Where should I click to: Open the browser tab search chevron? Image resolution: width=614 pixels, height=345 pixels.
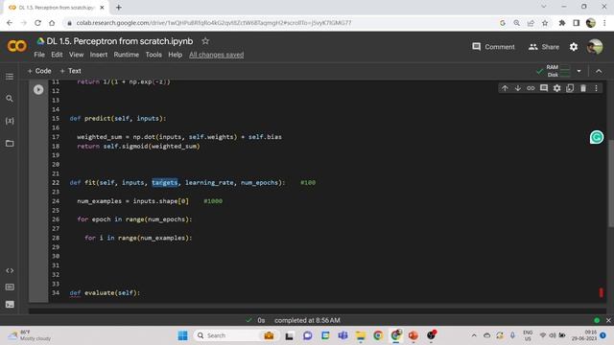(544, 7)
